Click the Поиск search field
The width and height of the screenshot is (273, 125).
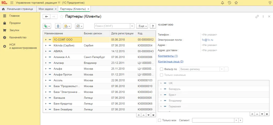(x=112, y=26)
